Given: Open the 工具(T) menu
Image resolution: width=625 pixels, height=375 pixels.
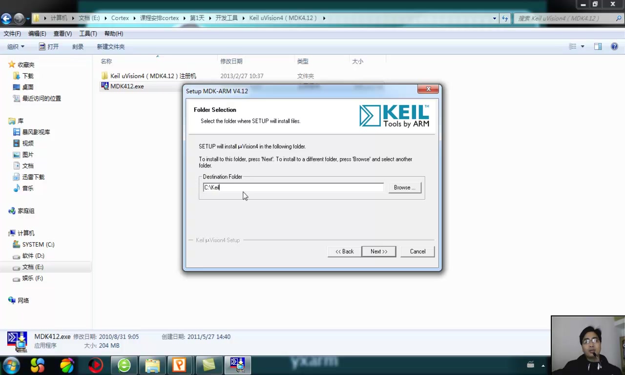Looking at the screenshot, I should tap(88, 34).
